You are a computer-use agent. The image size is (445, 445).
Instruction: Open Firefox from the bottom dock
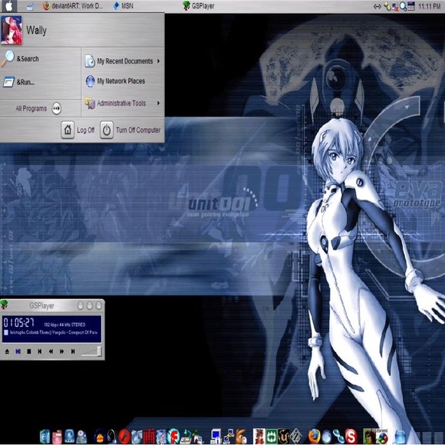pyautogui.click(x=314, y=437)
